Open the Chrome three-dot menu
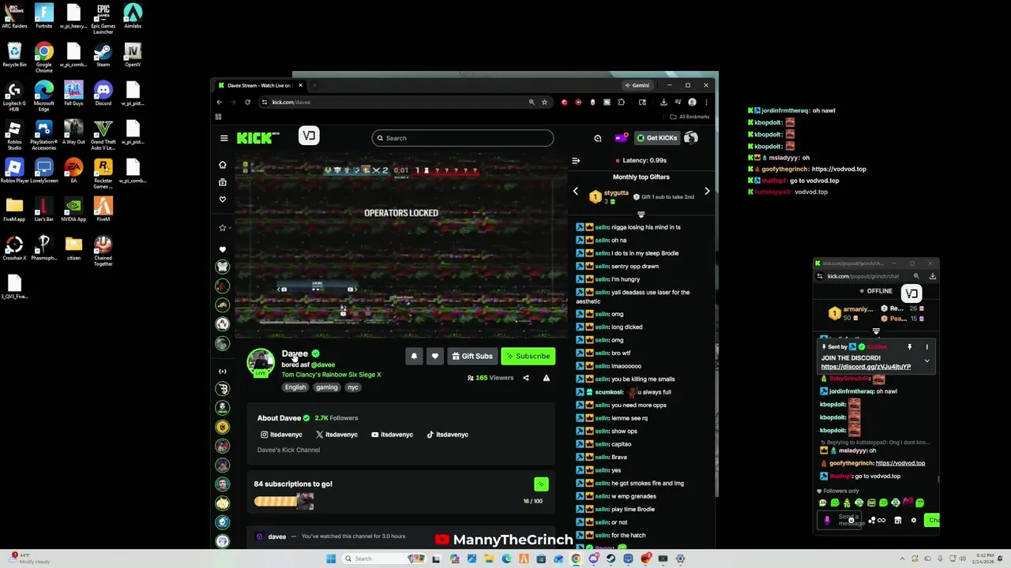 (x=706, y=102)
